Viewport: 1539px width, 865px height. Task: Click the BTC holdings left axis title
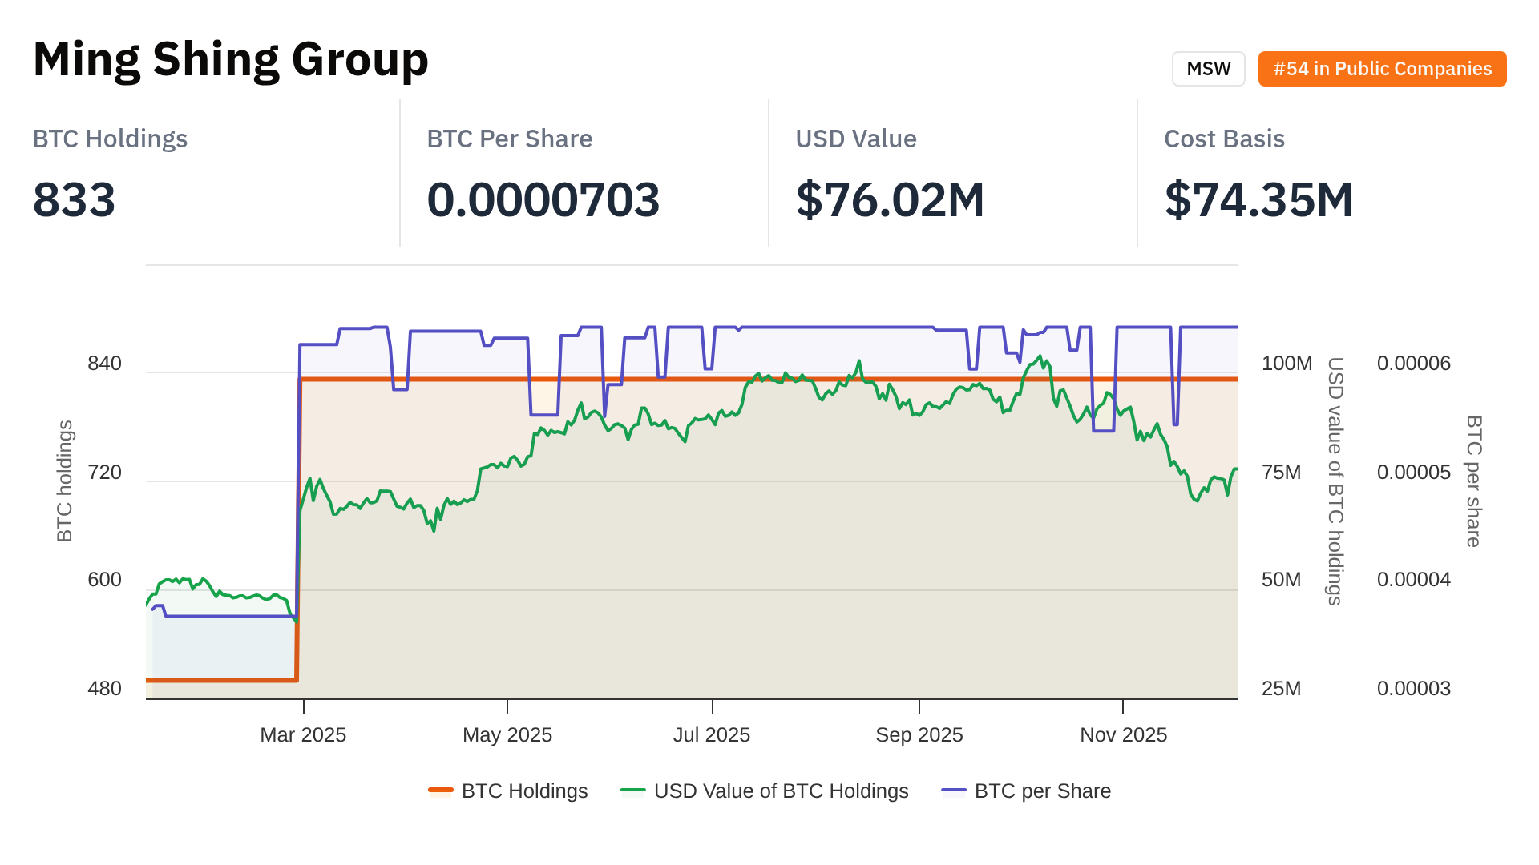coord(65,481)
